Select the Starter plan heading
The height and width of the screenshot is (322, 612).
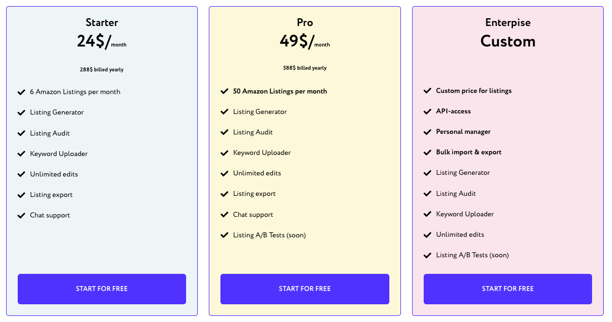click(x=102, y=23)
